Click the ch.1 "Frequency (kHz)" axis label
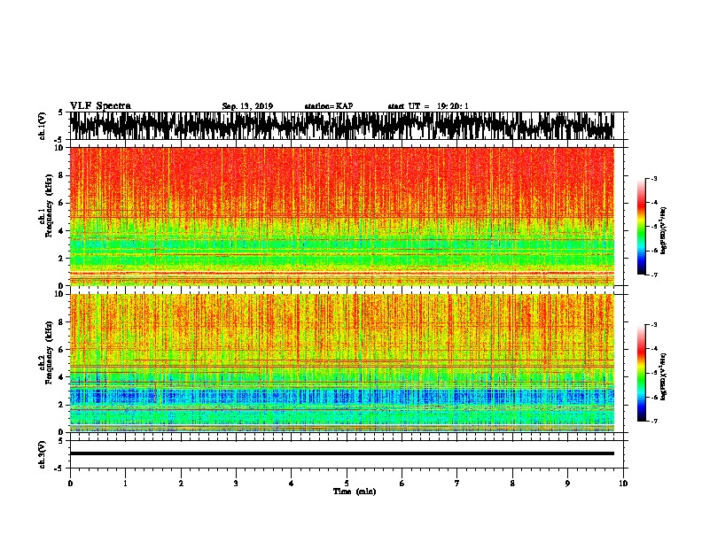Viewport: 702px width, 542px height. click(x=49, y=205)
